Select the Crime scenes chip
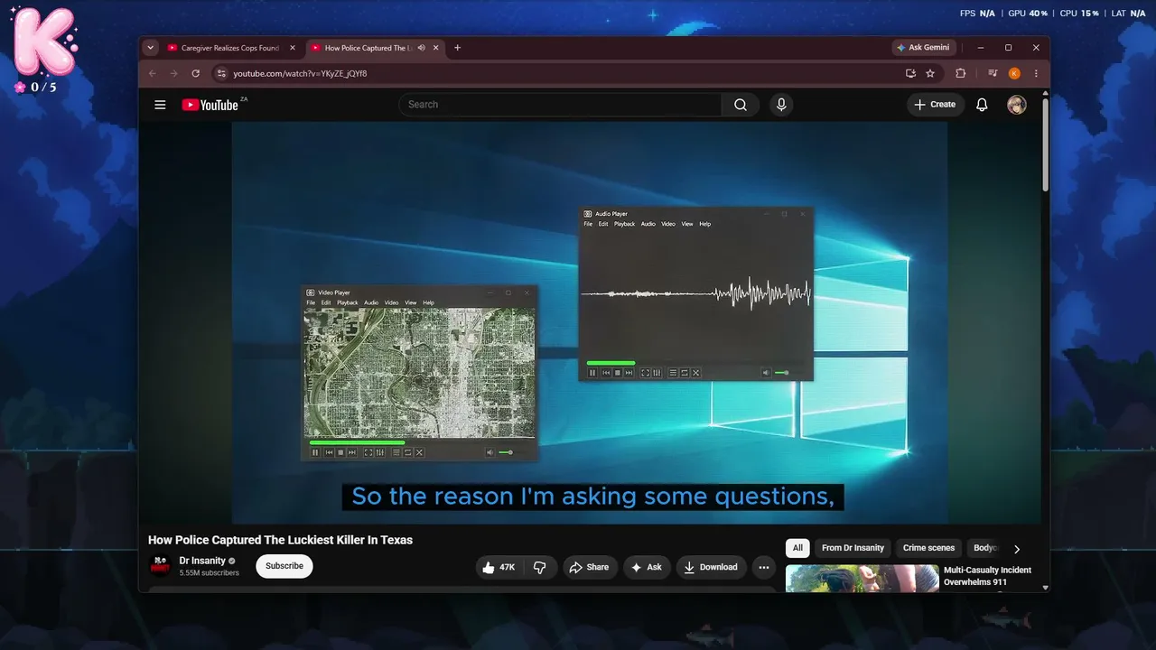The width and height of the screenshot is (1156, 650). tap(928, 548)
